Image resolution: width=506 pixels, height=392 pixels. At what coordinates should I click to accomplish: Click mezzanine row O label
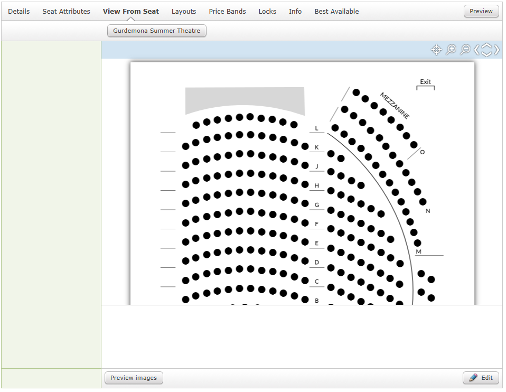(422, 152)
